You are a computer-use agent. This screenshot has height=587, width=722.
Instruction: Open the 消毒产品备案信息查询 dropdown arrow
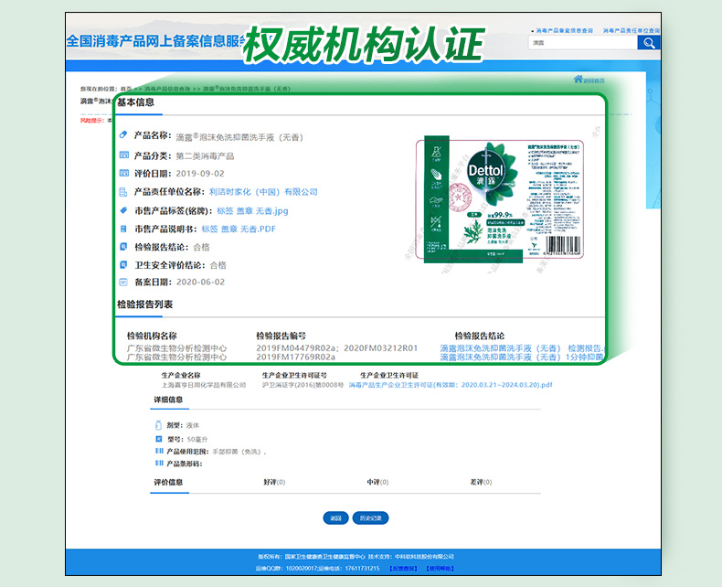click(533, 31)
